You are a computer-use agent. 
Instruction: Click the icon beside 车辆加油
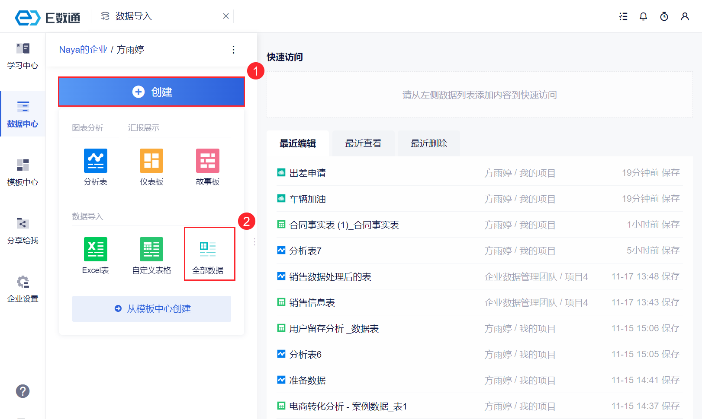point(281,198)
